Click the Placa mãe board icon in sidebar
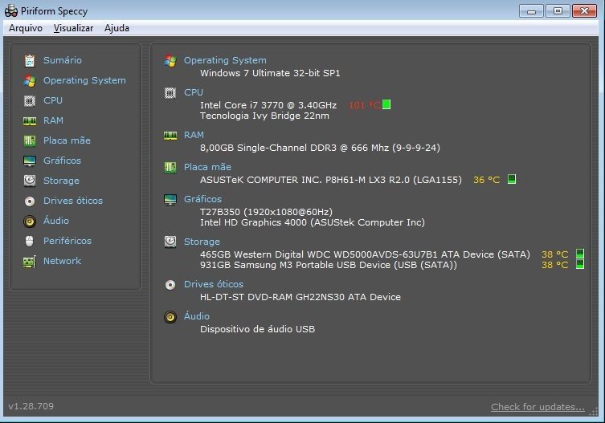The image size is (605, 423). click(30, 140)
